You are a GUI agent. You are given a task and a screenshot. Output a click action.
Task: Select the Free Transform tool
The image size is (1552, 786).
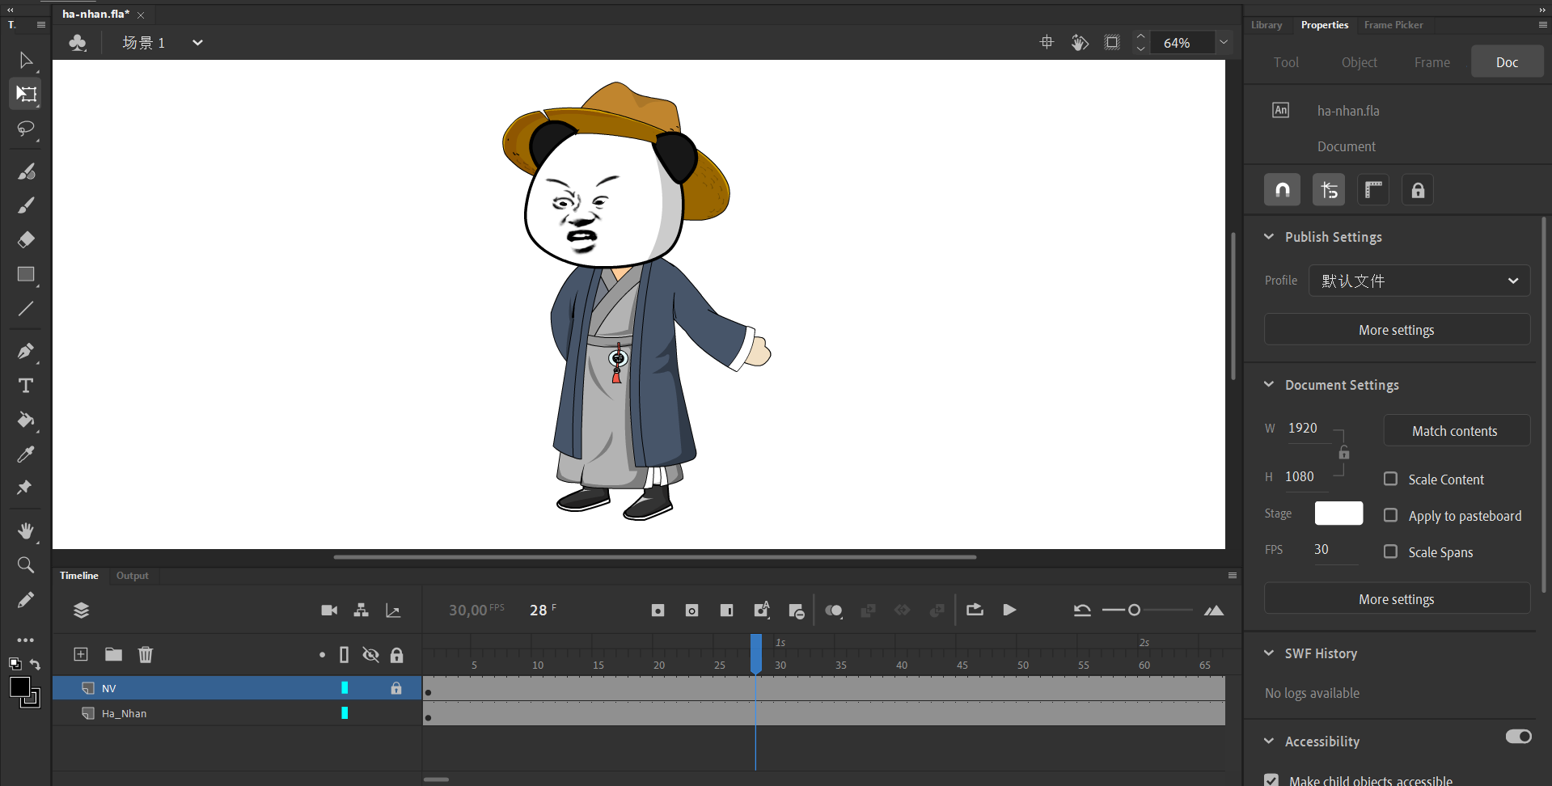tap(26, 94)
